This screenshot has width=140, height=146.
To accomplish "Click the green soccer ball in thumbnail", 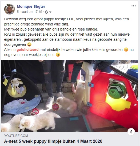I will click(x=117, y=91).
